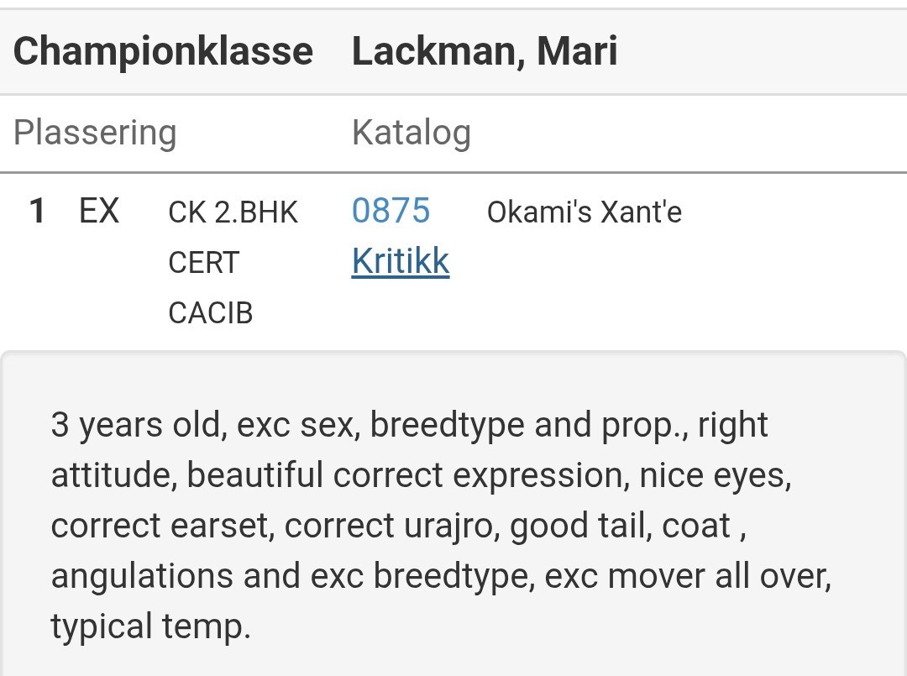Click the Championklasse heading
Viewport: 907px width, 676px height.
click(163, 51)
